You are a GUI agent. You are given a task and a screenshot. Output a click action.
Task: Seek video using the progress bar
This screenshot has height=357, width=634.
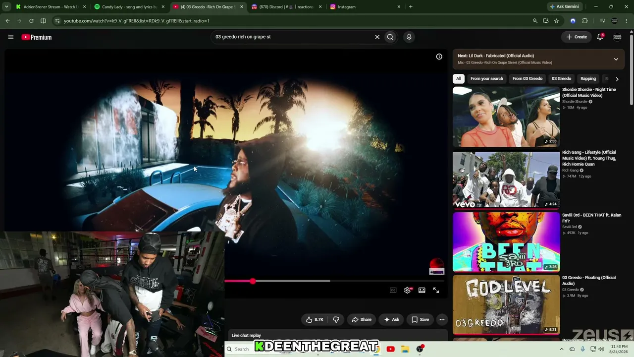pos(335,281)
